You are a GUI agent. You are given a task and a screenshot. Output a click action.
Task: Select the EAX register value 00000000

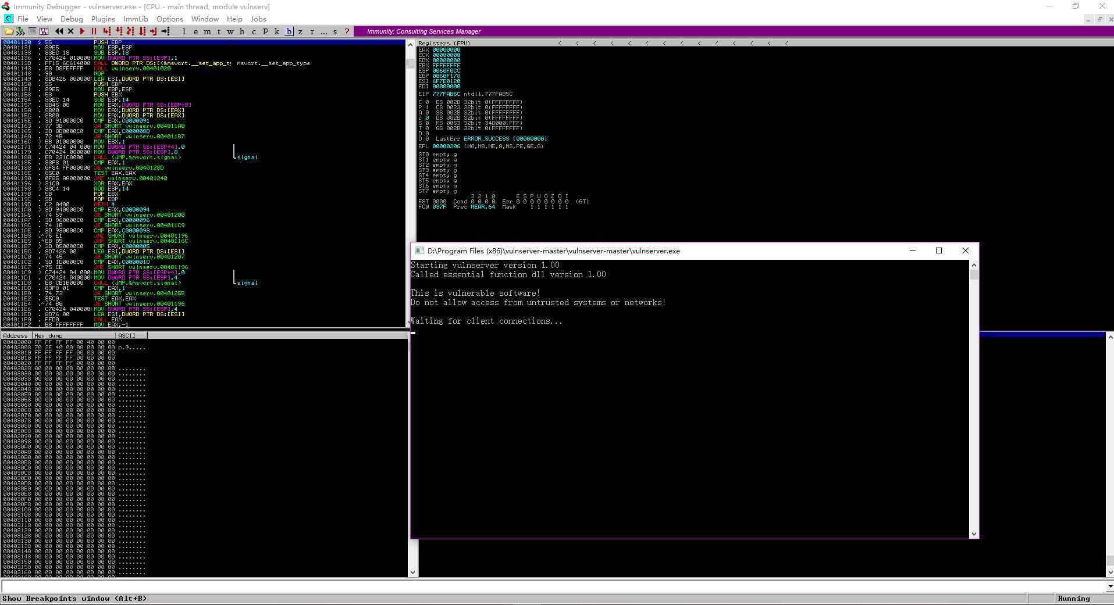[x=446, y=50]
